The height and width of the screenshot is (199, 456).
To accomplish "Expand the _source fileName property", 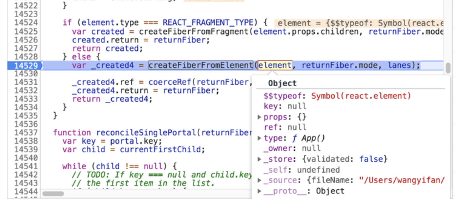I will 259,180.
